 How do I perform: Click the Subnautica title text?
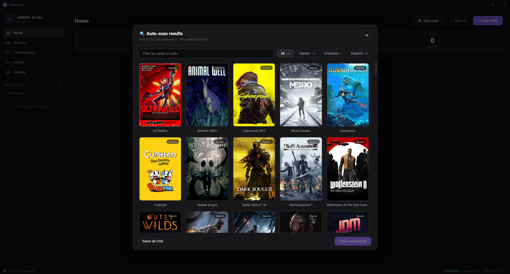click(x=348, y=131)
